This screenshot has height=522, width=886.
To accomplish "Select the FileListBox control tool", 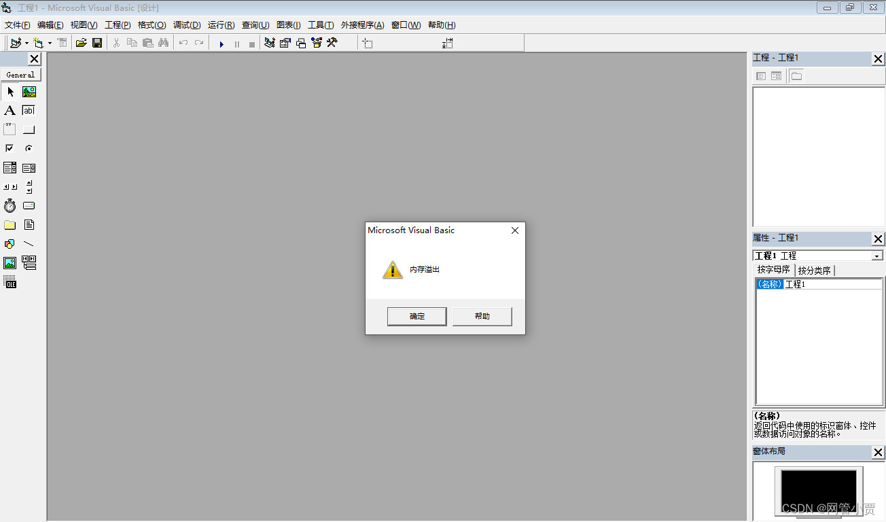I will click(x=29, y=225).
